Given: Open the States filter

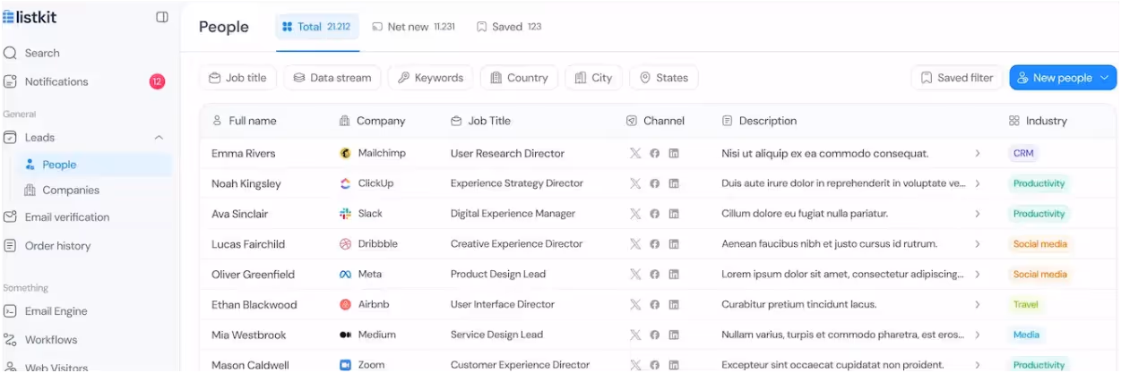Looking at the screenshot, I should [x=664, y=78].
